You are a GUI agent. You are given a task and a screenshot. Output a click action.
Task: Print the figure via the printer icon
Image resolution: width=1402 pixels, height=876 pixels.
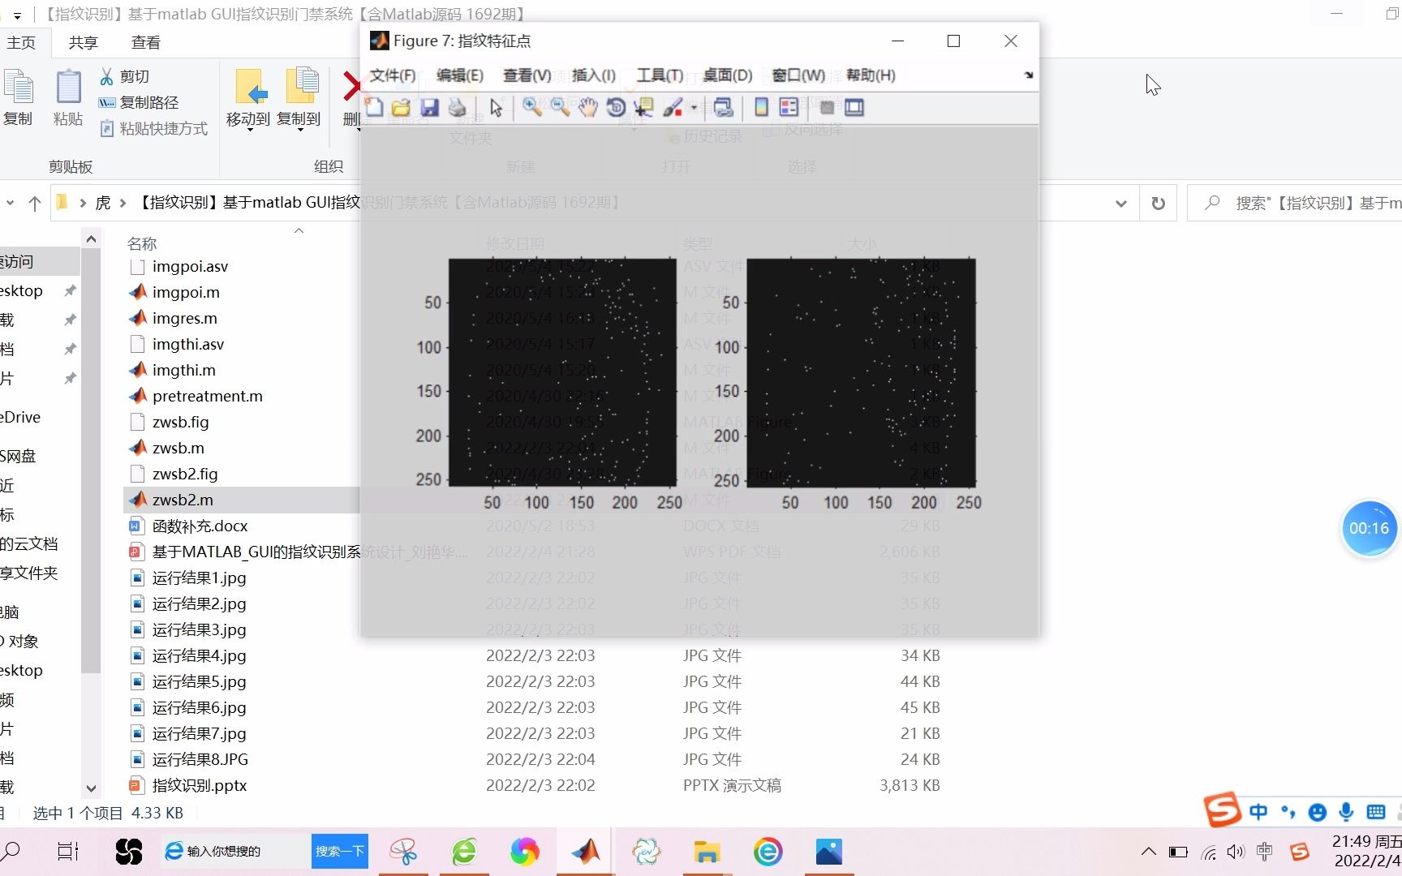(457, 107)
